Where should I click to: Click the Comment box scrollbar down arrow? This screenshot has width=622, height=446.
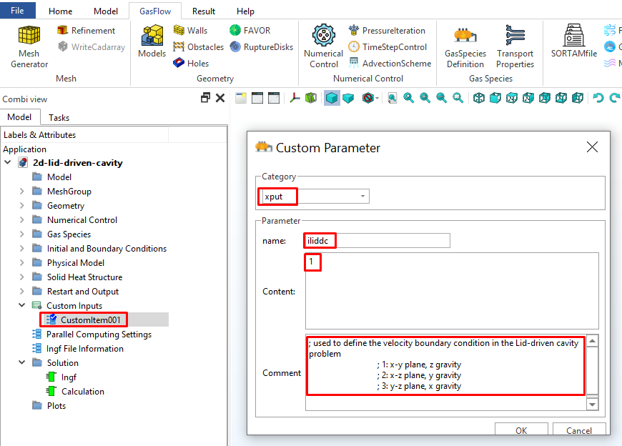(592, 404)
